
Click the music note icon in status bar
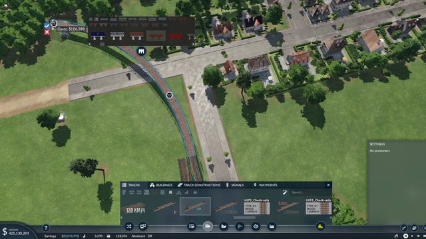point(396,236)
